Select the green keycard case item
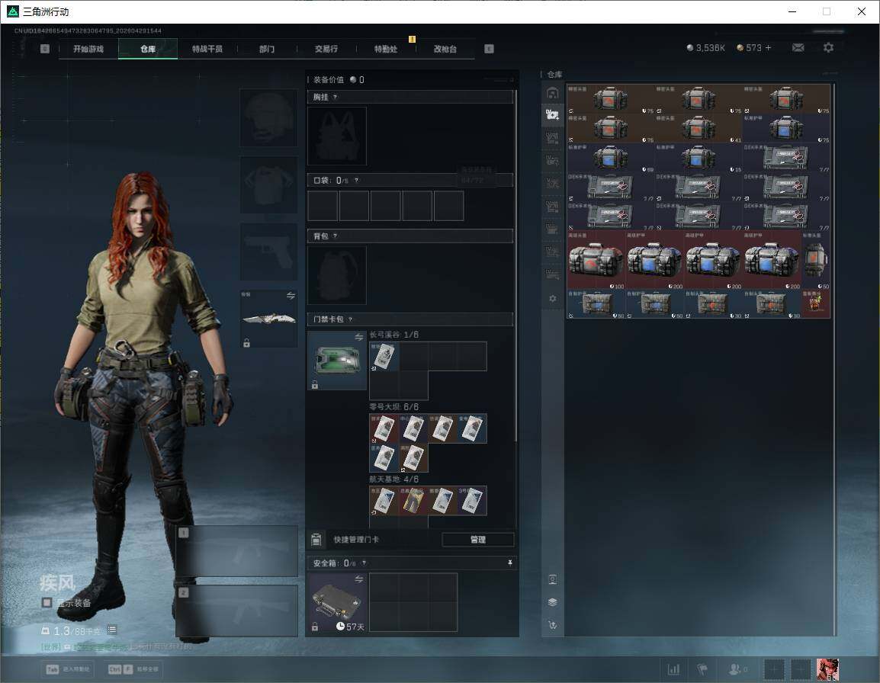The image size is (880, 683). 337,360
